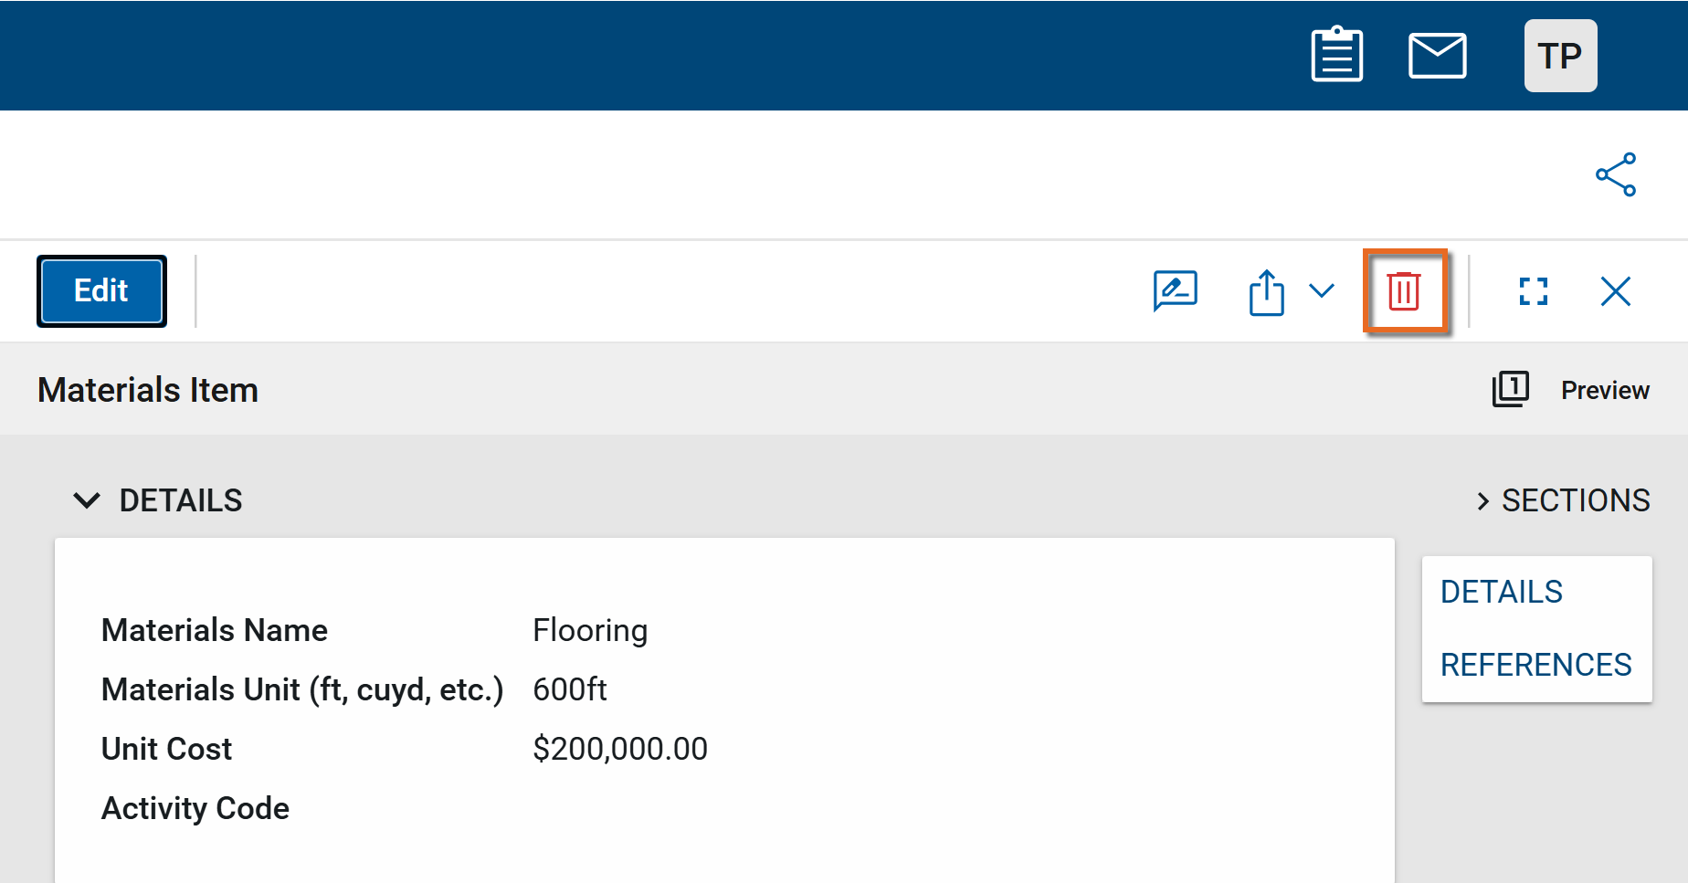Select the Flooring materials name value
The height and width of the screenshot is (883, 1688).
click(590, 630)
